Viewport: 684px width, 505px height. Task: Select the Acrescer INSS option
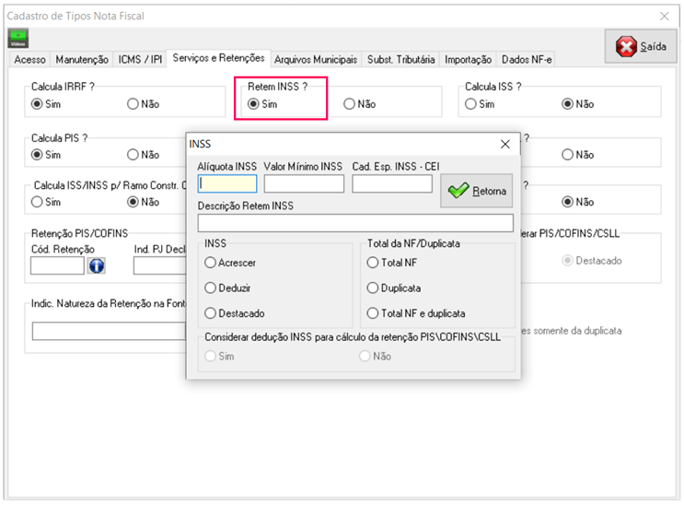[211, 264]
